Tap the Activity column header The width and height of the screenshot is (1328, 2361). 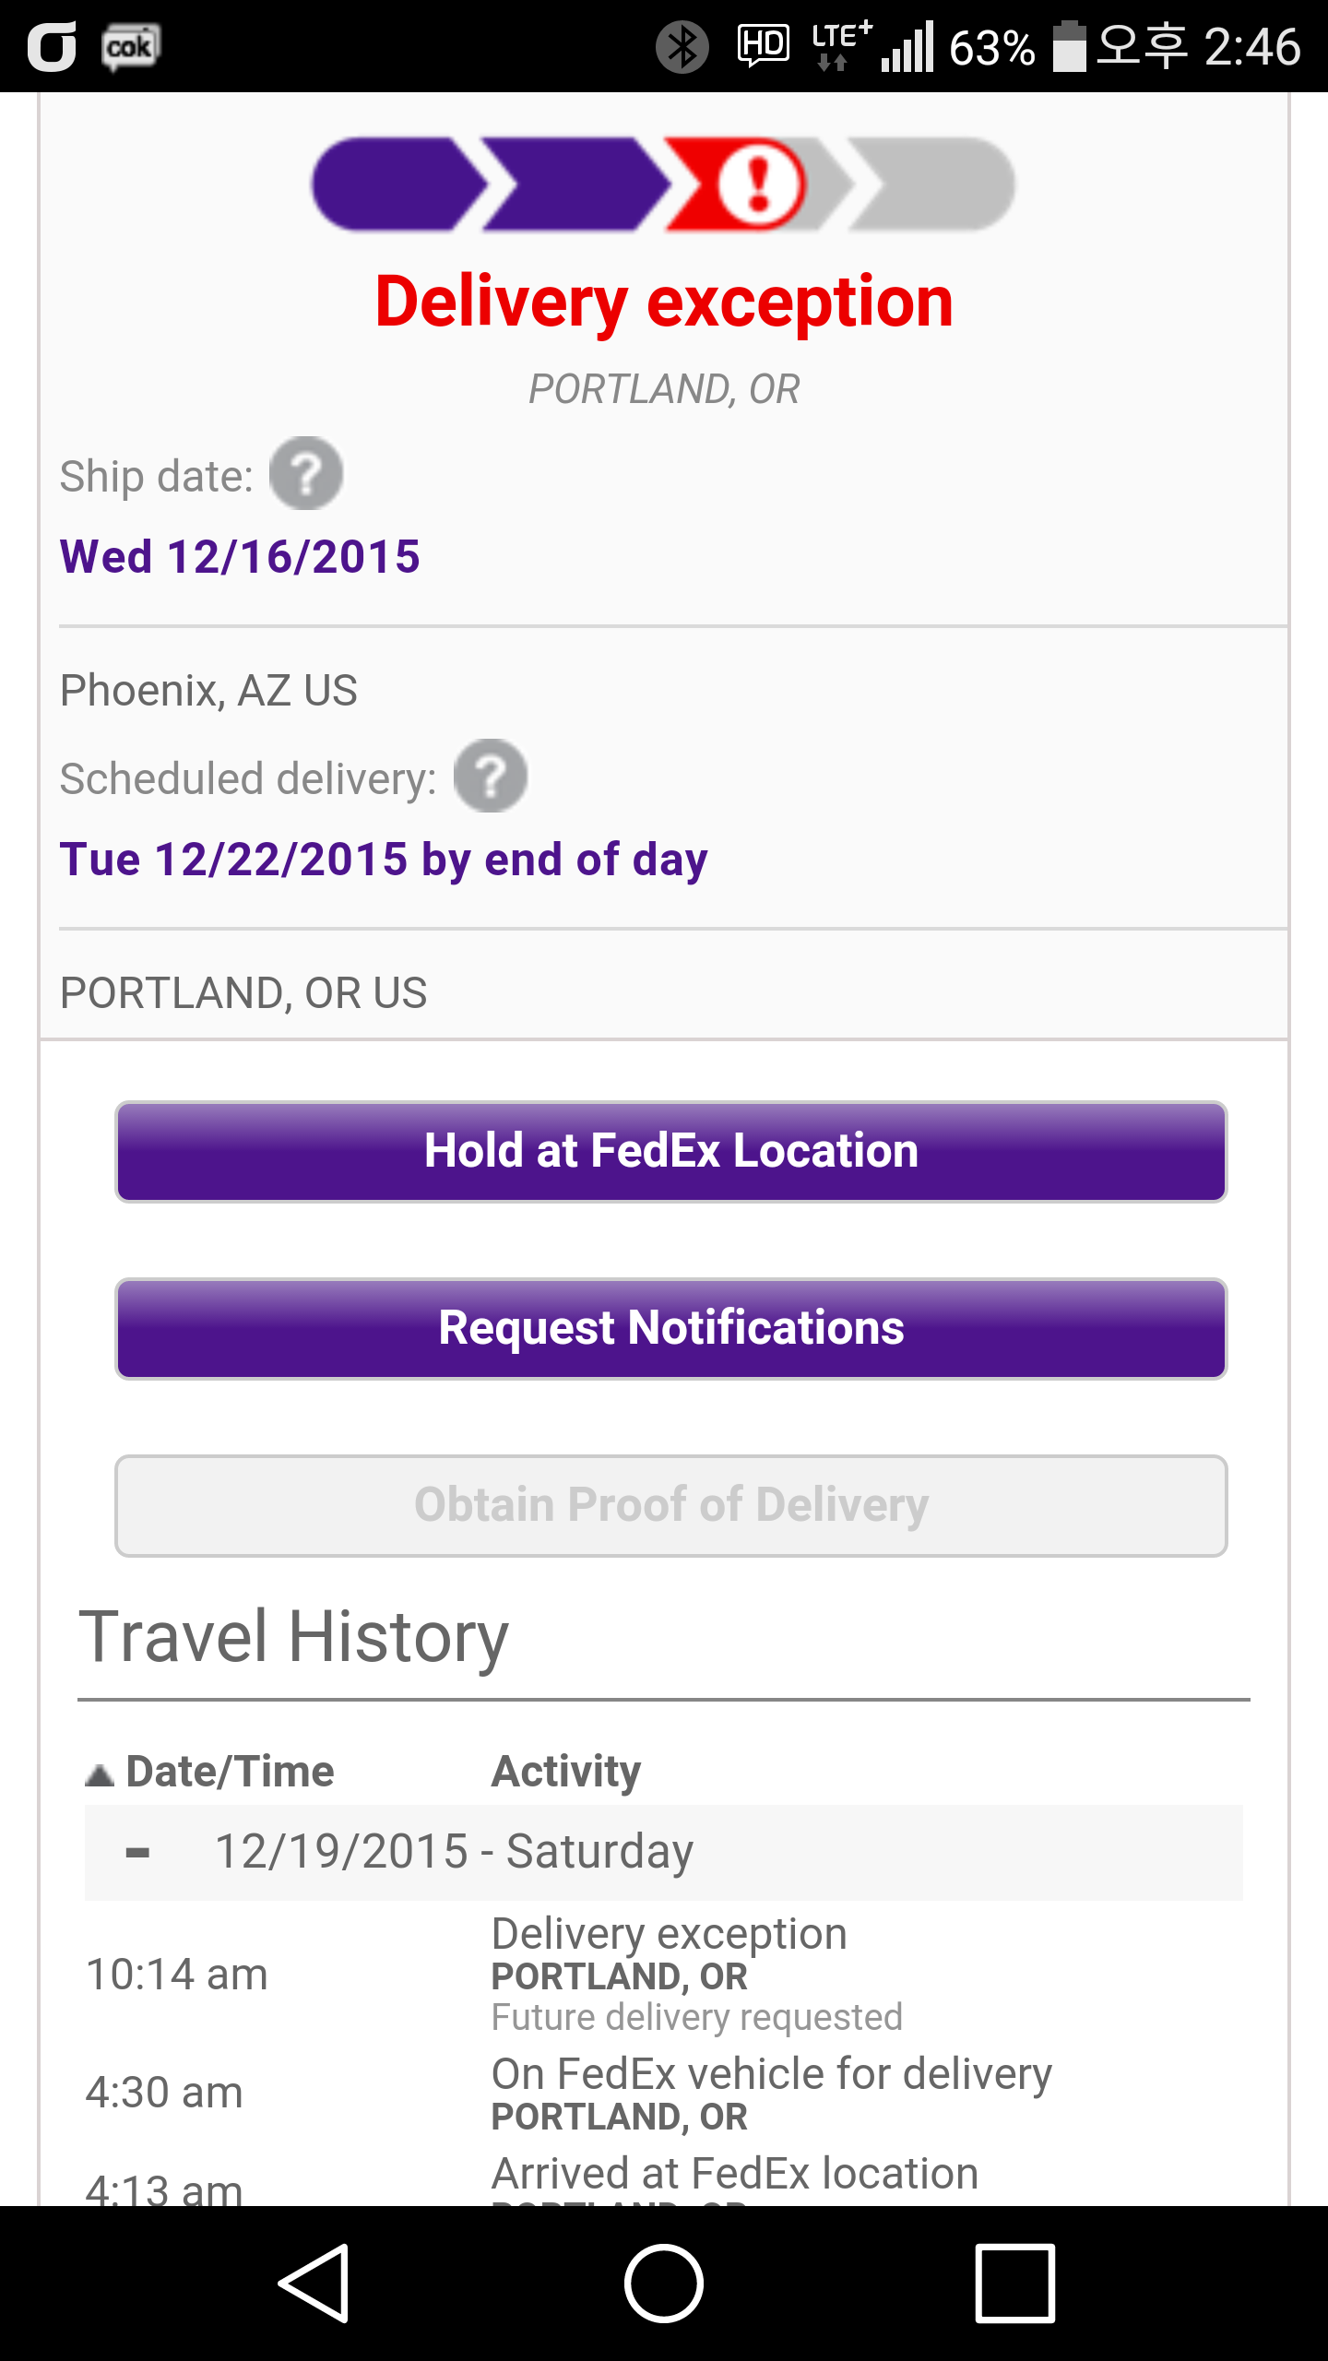coord(566,1771)
